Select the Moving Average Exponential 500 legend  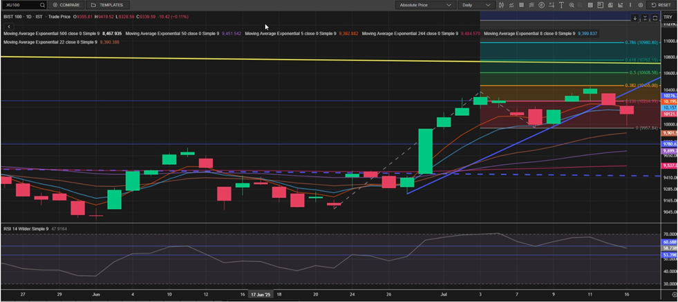62,33
